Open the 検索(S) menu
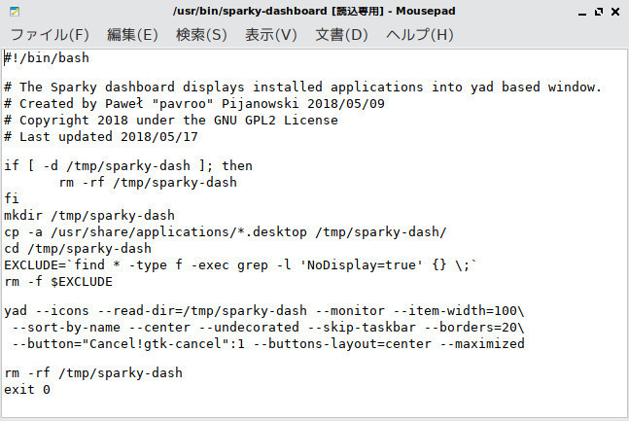Image resolution: width=629 pixels, height=421 pixels. [x=201, y=35]
